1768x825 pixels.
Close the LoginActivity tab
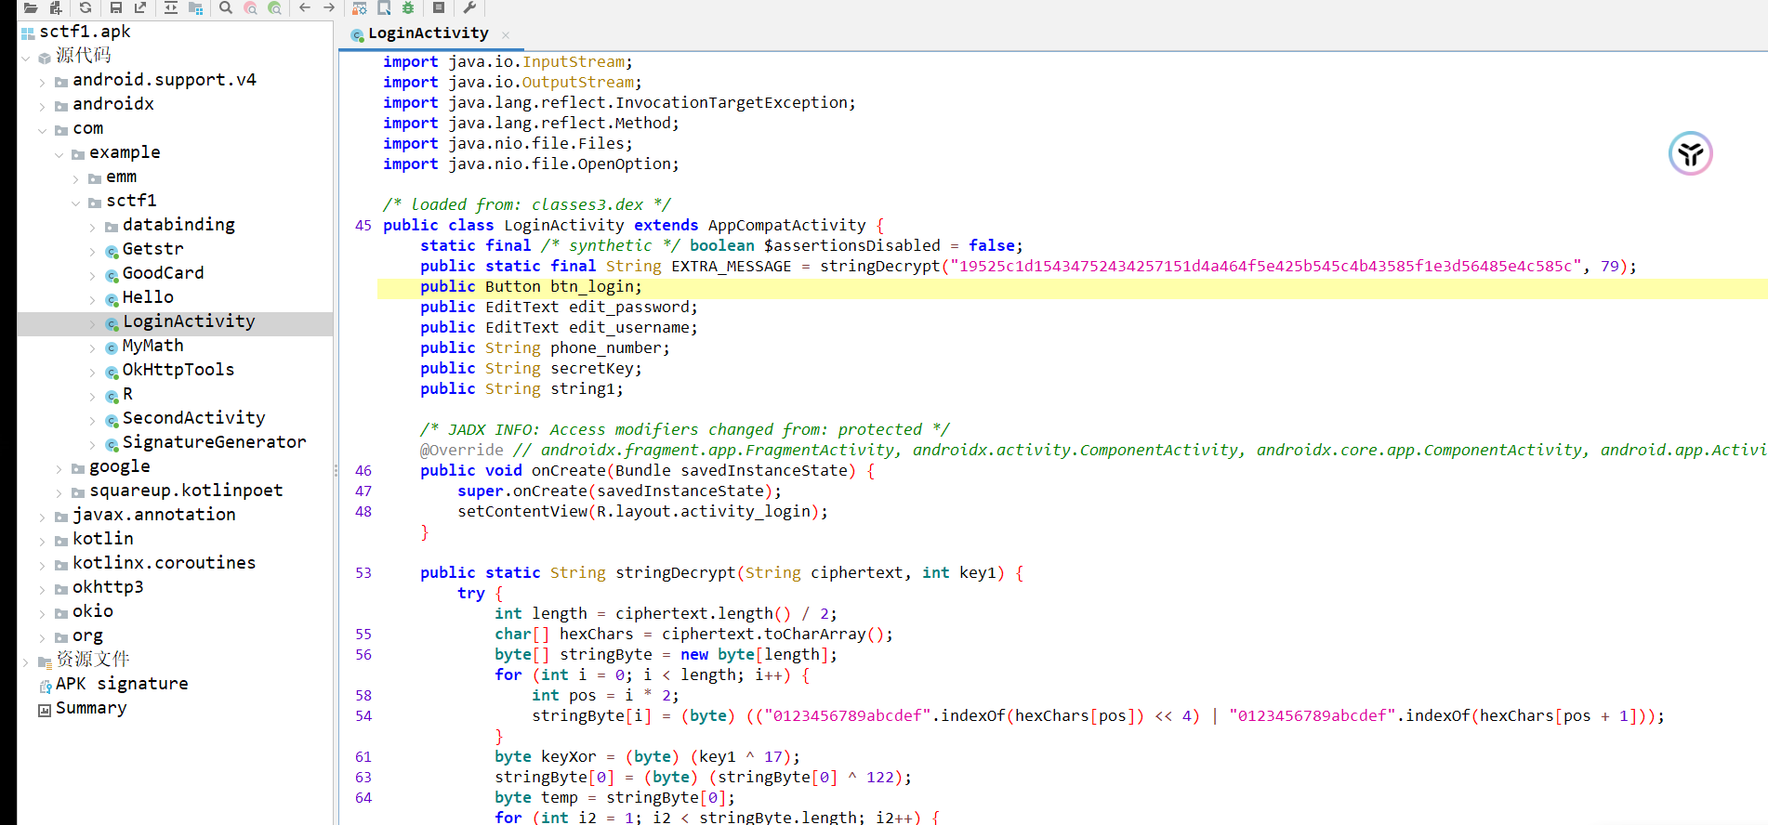506,35
